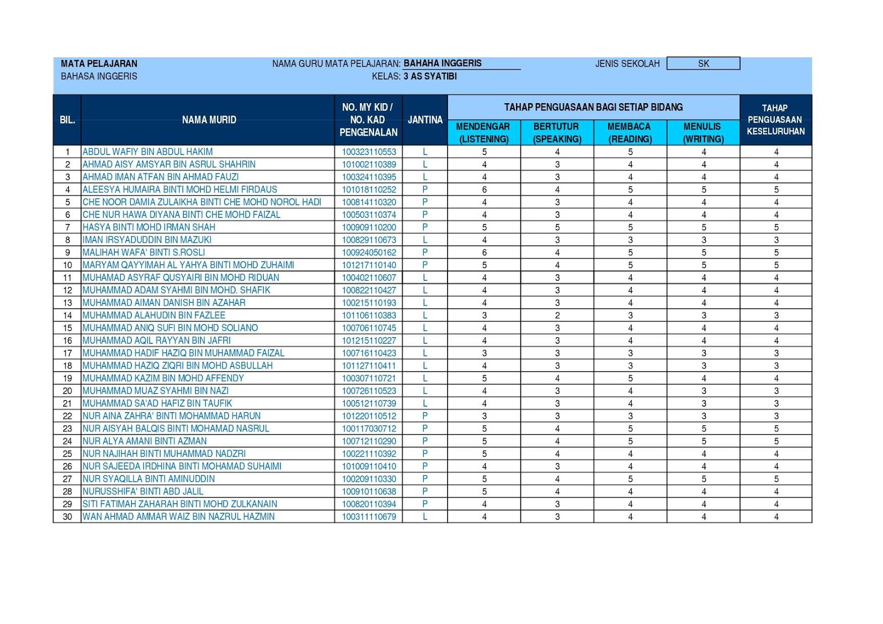Click name MARYAM QAYYIMAH AL YAHYA
This screenshot has height=624, width=883.
click(188, 265)
